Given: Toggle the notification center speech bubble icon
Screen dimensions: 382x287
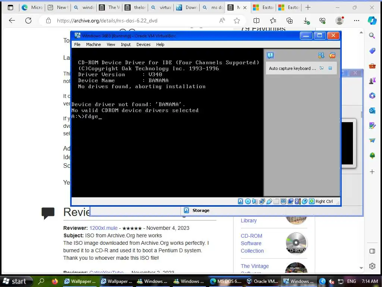Looking at the screenshot, I should pos(270,55).
